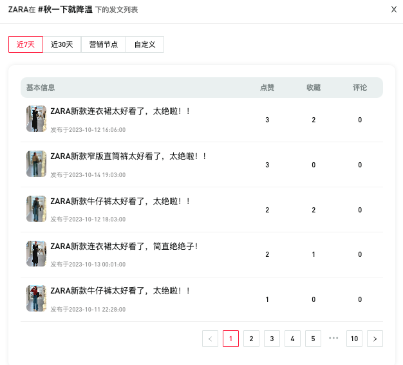Open thumbnail of 简直绝绝子 post
The height and width of the screenshot is (365, 403).
[x=36, y=254]
